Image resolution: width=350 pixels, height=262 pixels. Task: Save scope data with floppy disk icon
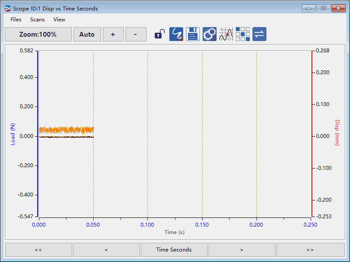[x=193, y=34]
